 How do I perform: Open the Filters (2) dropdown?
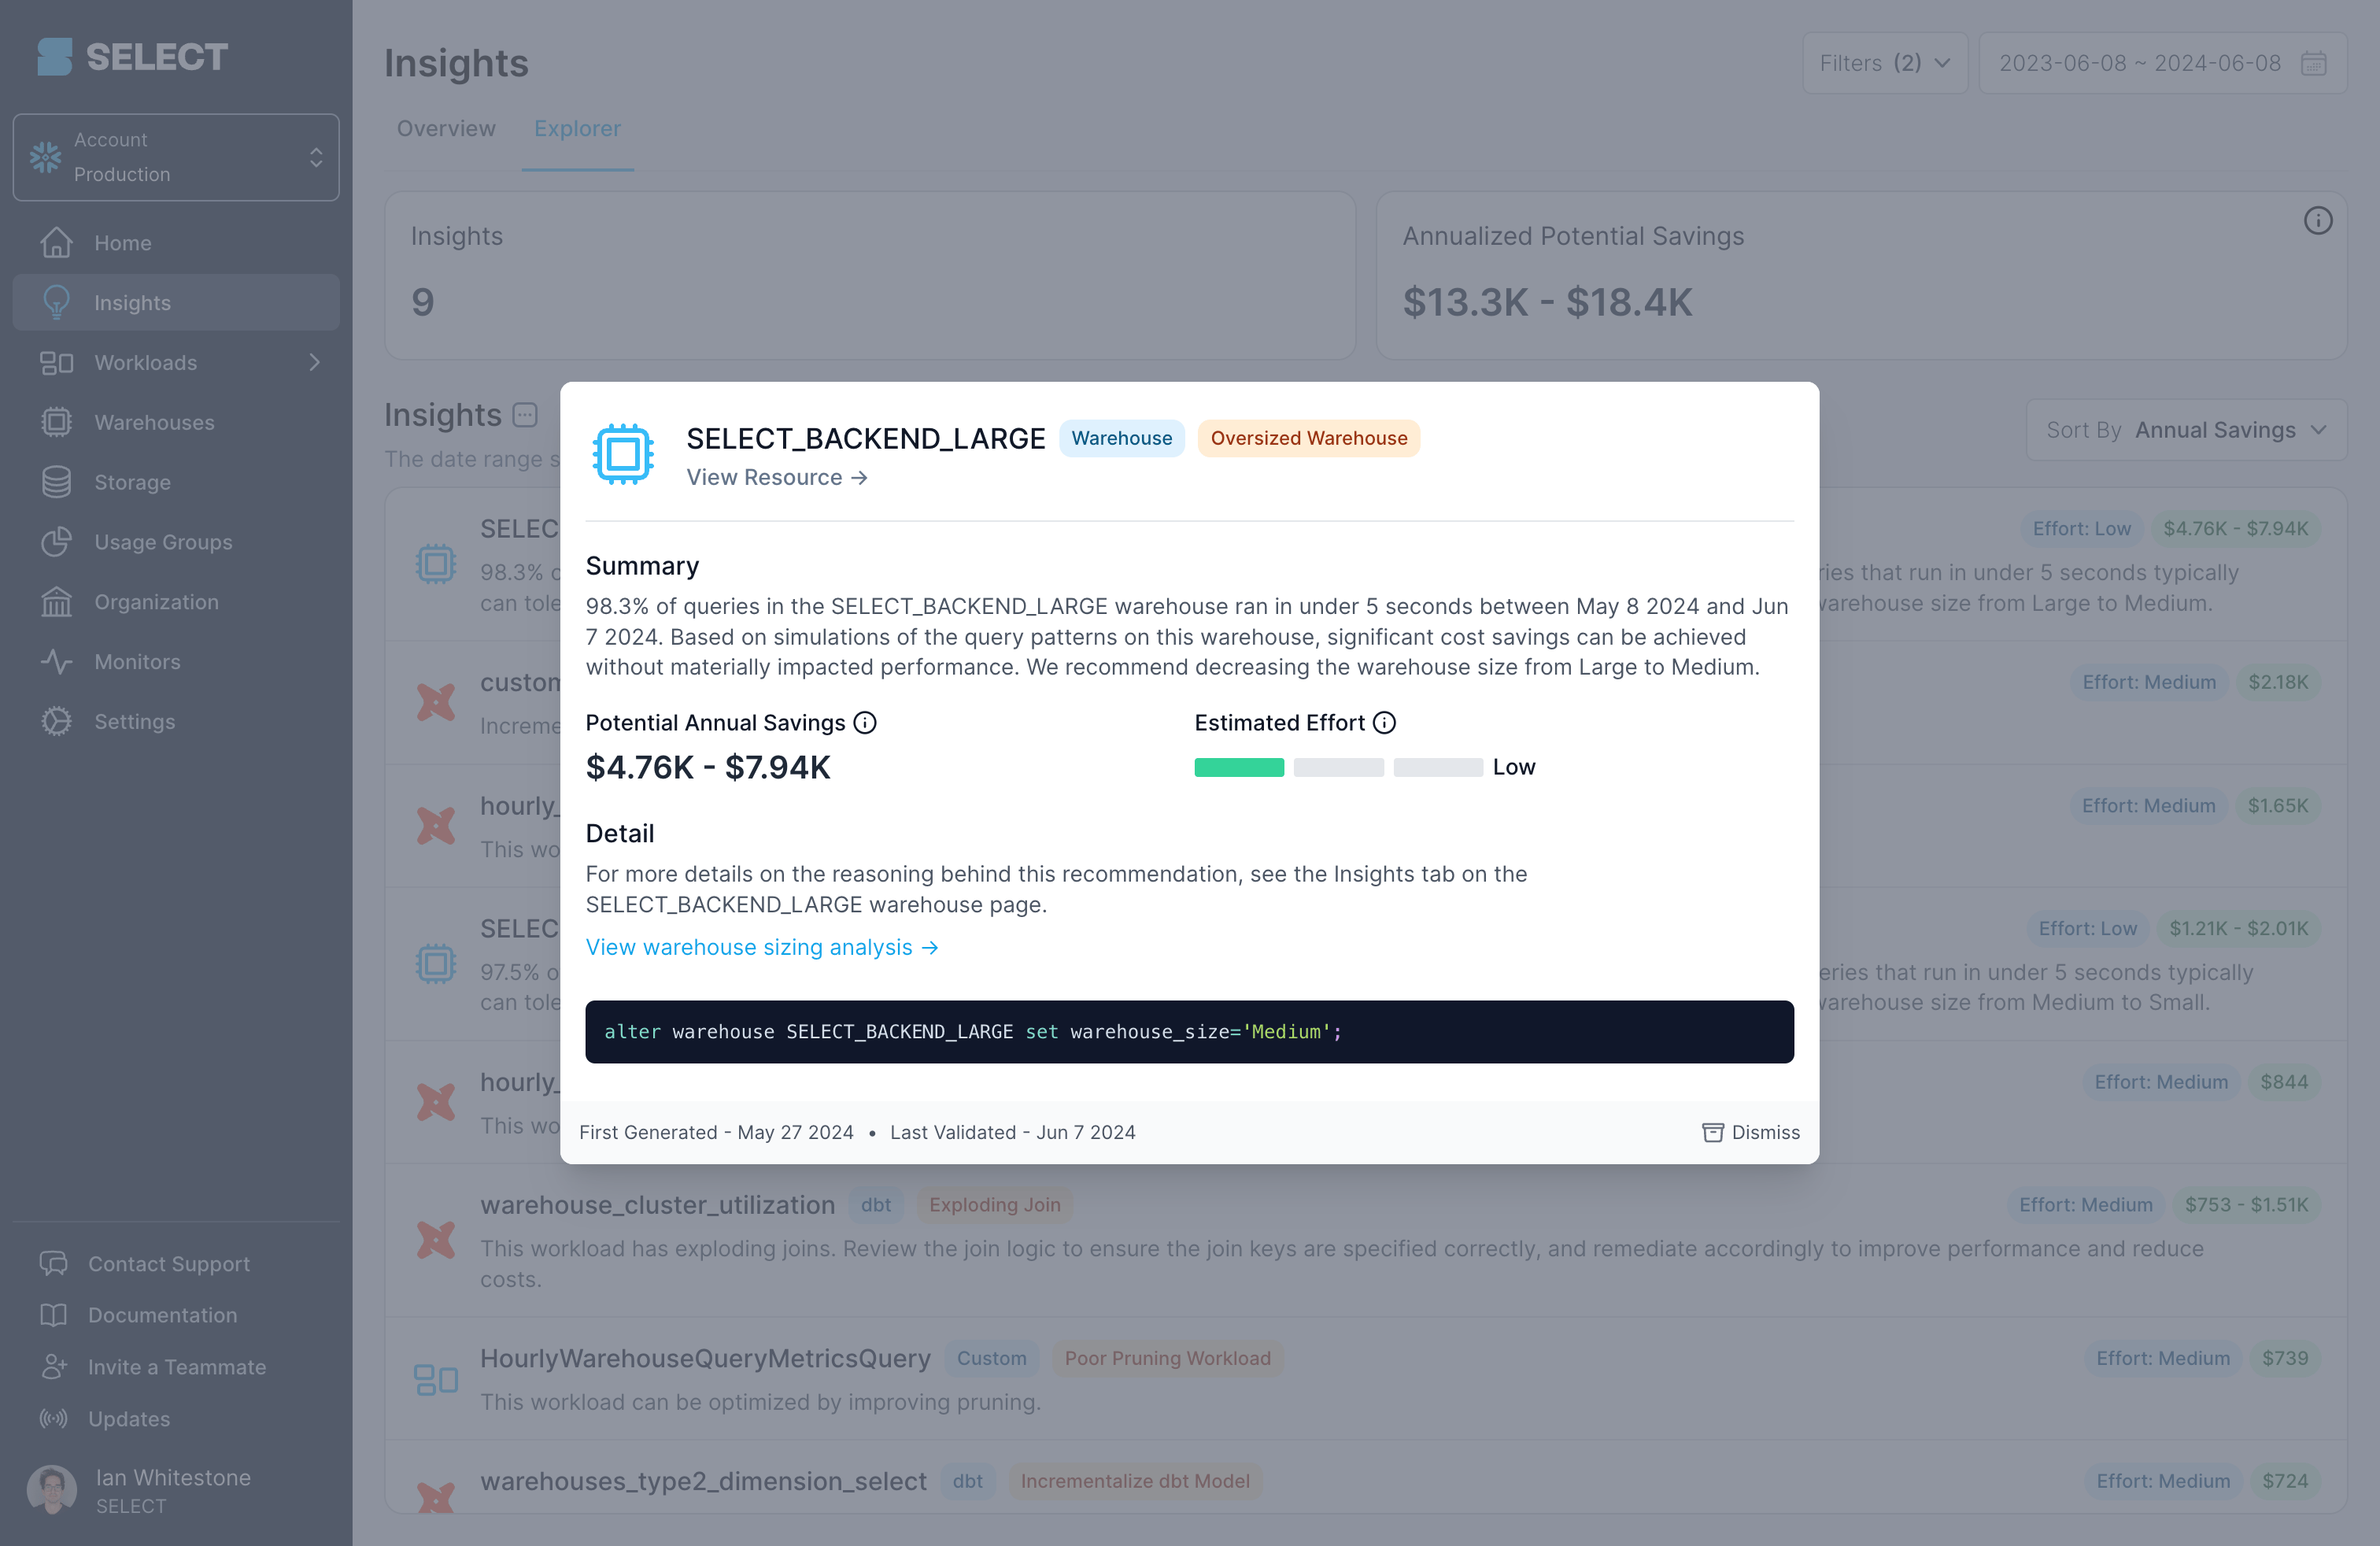click(x=1884, y=63)
